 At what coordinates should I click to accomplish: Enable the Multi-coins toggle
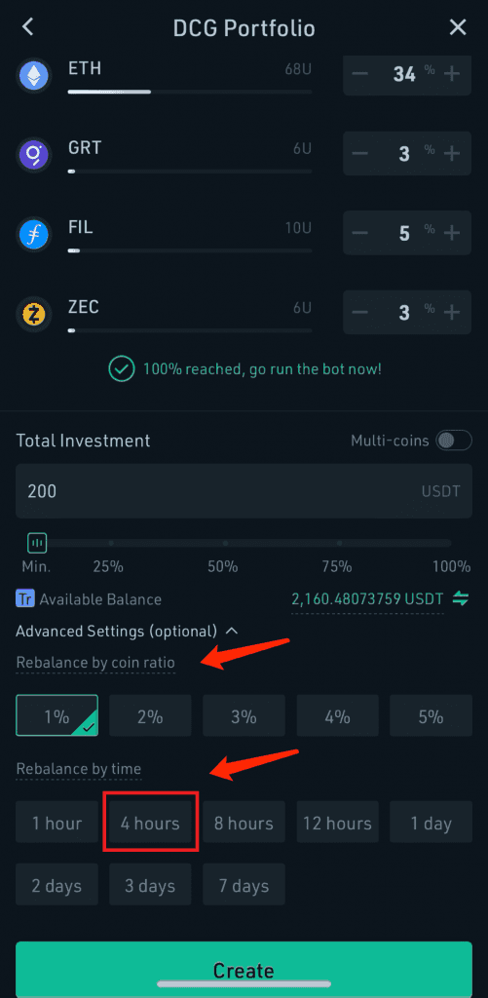point(454,441)
